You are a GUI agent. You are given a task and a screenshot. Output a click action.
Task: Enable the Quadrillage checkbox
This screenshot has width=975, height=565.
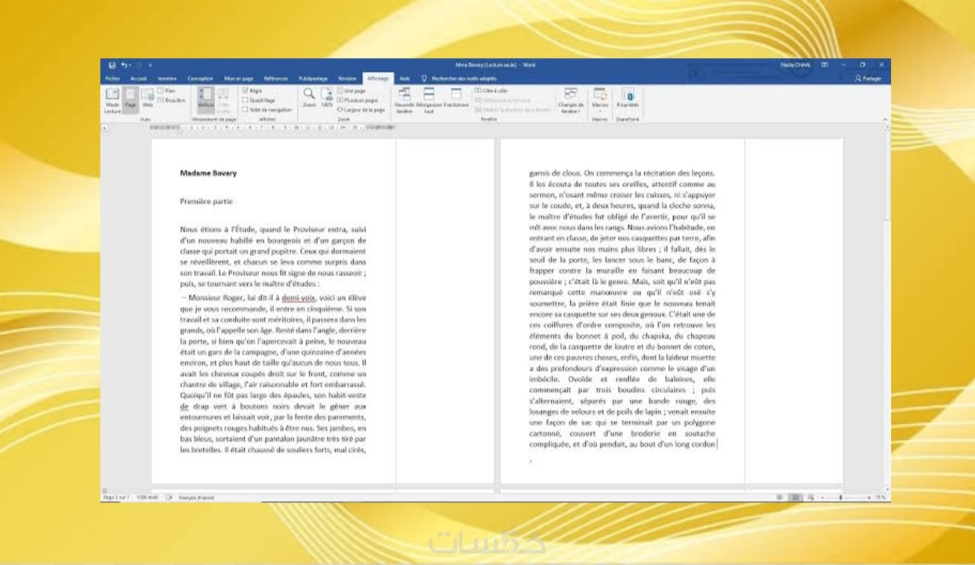(x=259, y=100)
